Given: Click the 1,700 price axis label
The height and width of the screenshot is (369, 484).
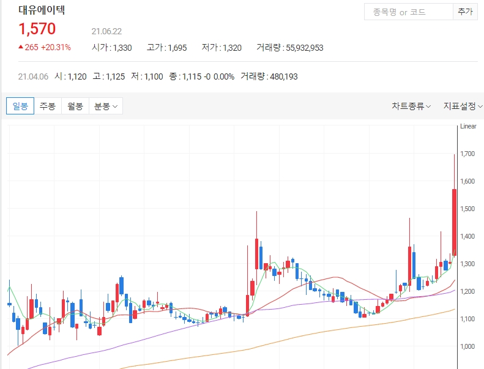Looking at the screenshot, I should point(467,154).
